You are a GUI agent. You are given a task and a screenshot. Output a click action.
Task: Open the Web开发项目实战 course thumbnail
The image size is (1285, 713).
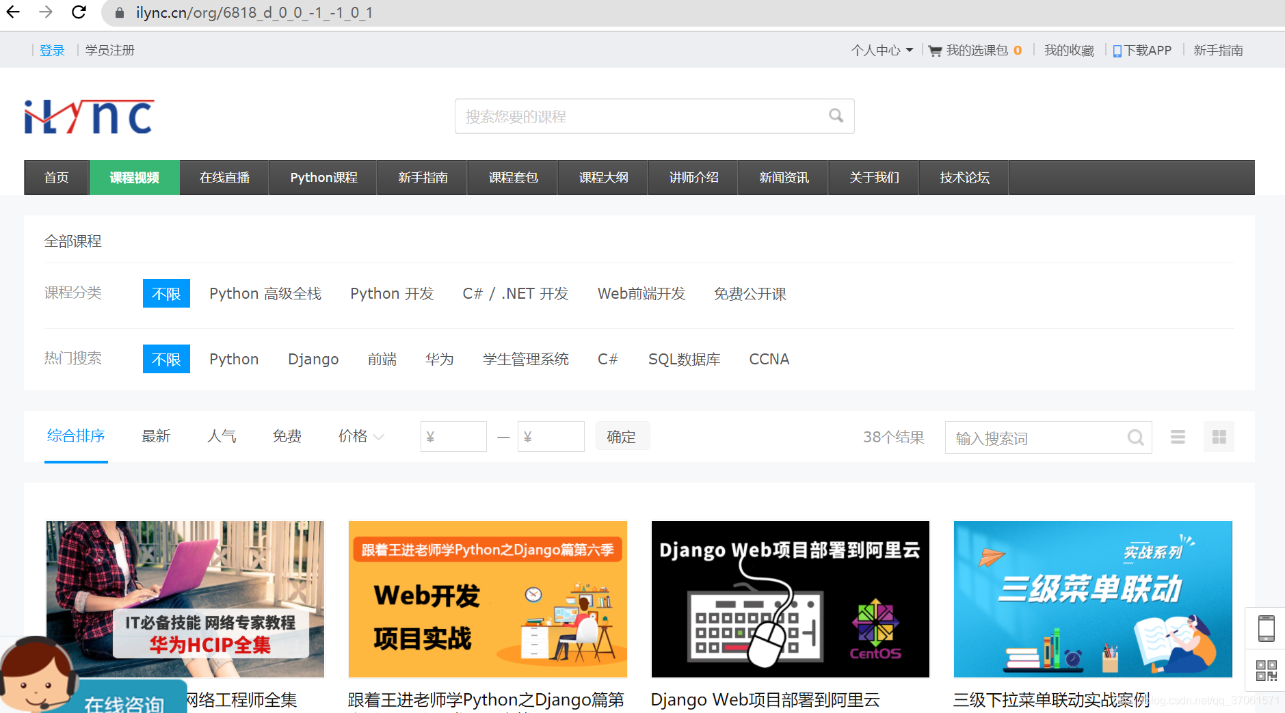coord(488,599)
